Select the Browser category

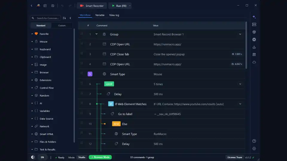(44, 72)
